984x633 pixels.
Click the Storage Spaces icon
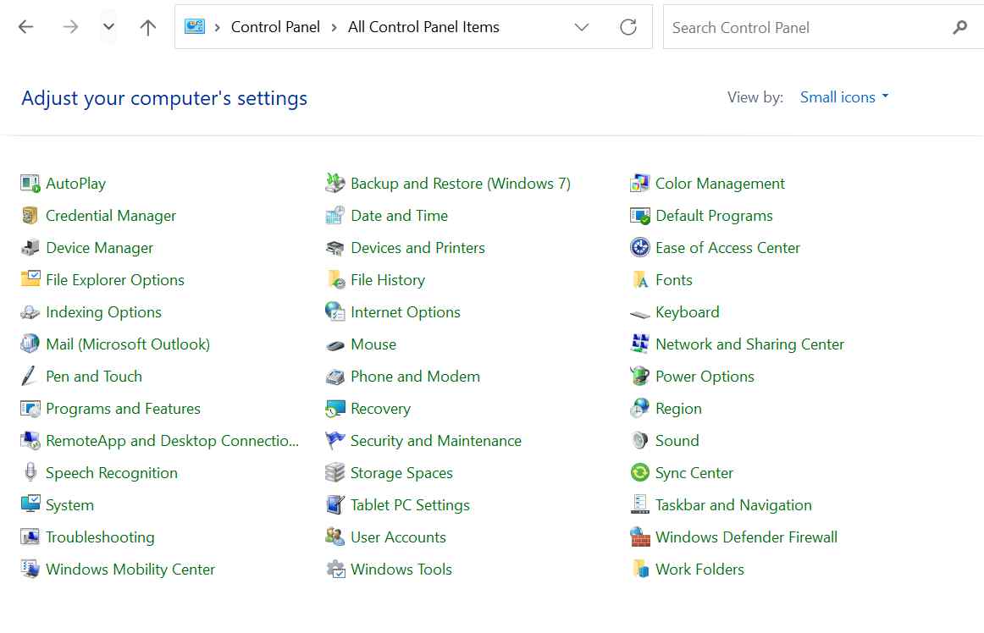[x=335, y=473]
